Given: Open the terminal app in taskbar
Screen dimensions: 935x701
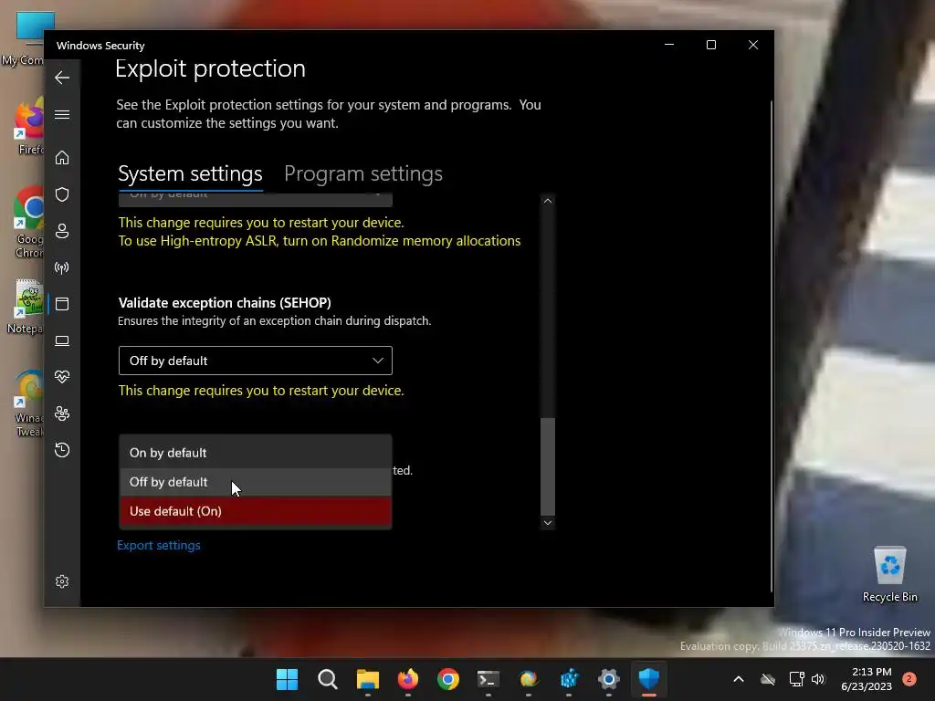Looking at the screenshot, I should (489, 679).
